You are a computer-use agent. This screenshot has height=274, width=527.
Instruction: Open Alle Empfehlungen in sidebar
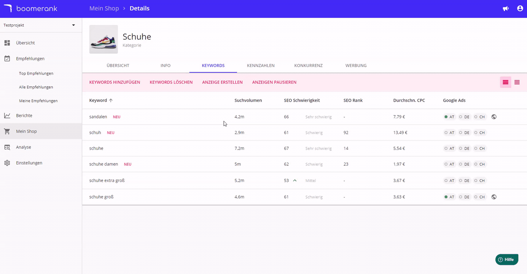point(36,87)
